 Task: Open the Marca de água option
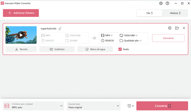(95, 49)
